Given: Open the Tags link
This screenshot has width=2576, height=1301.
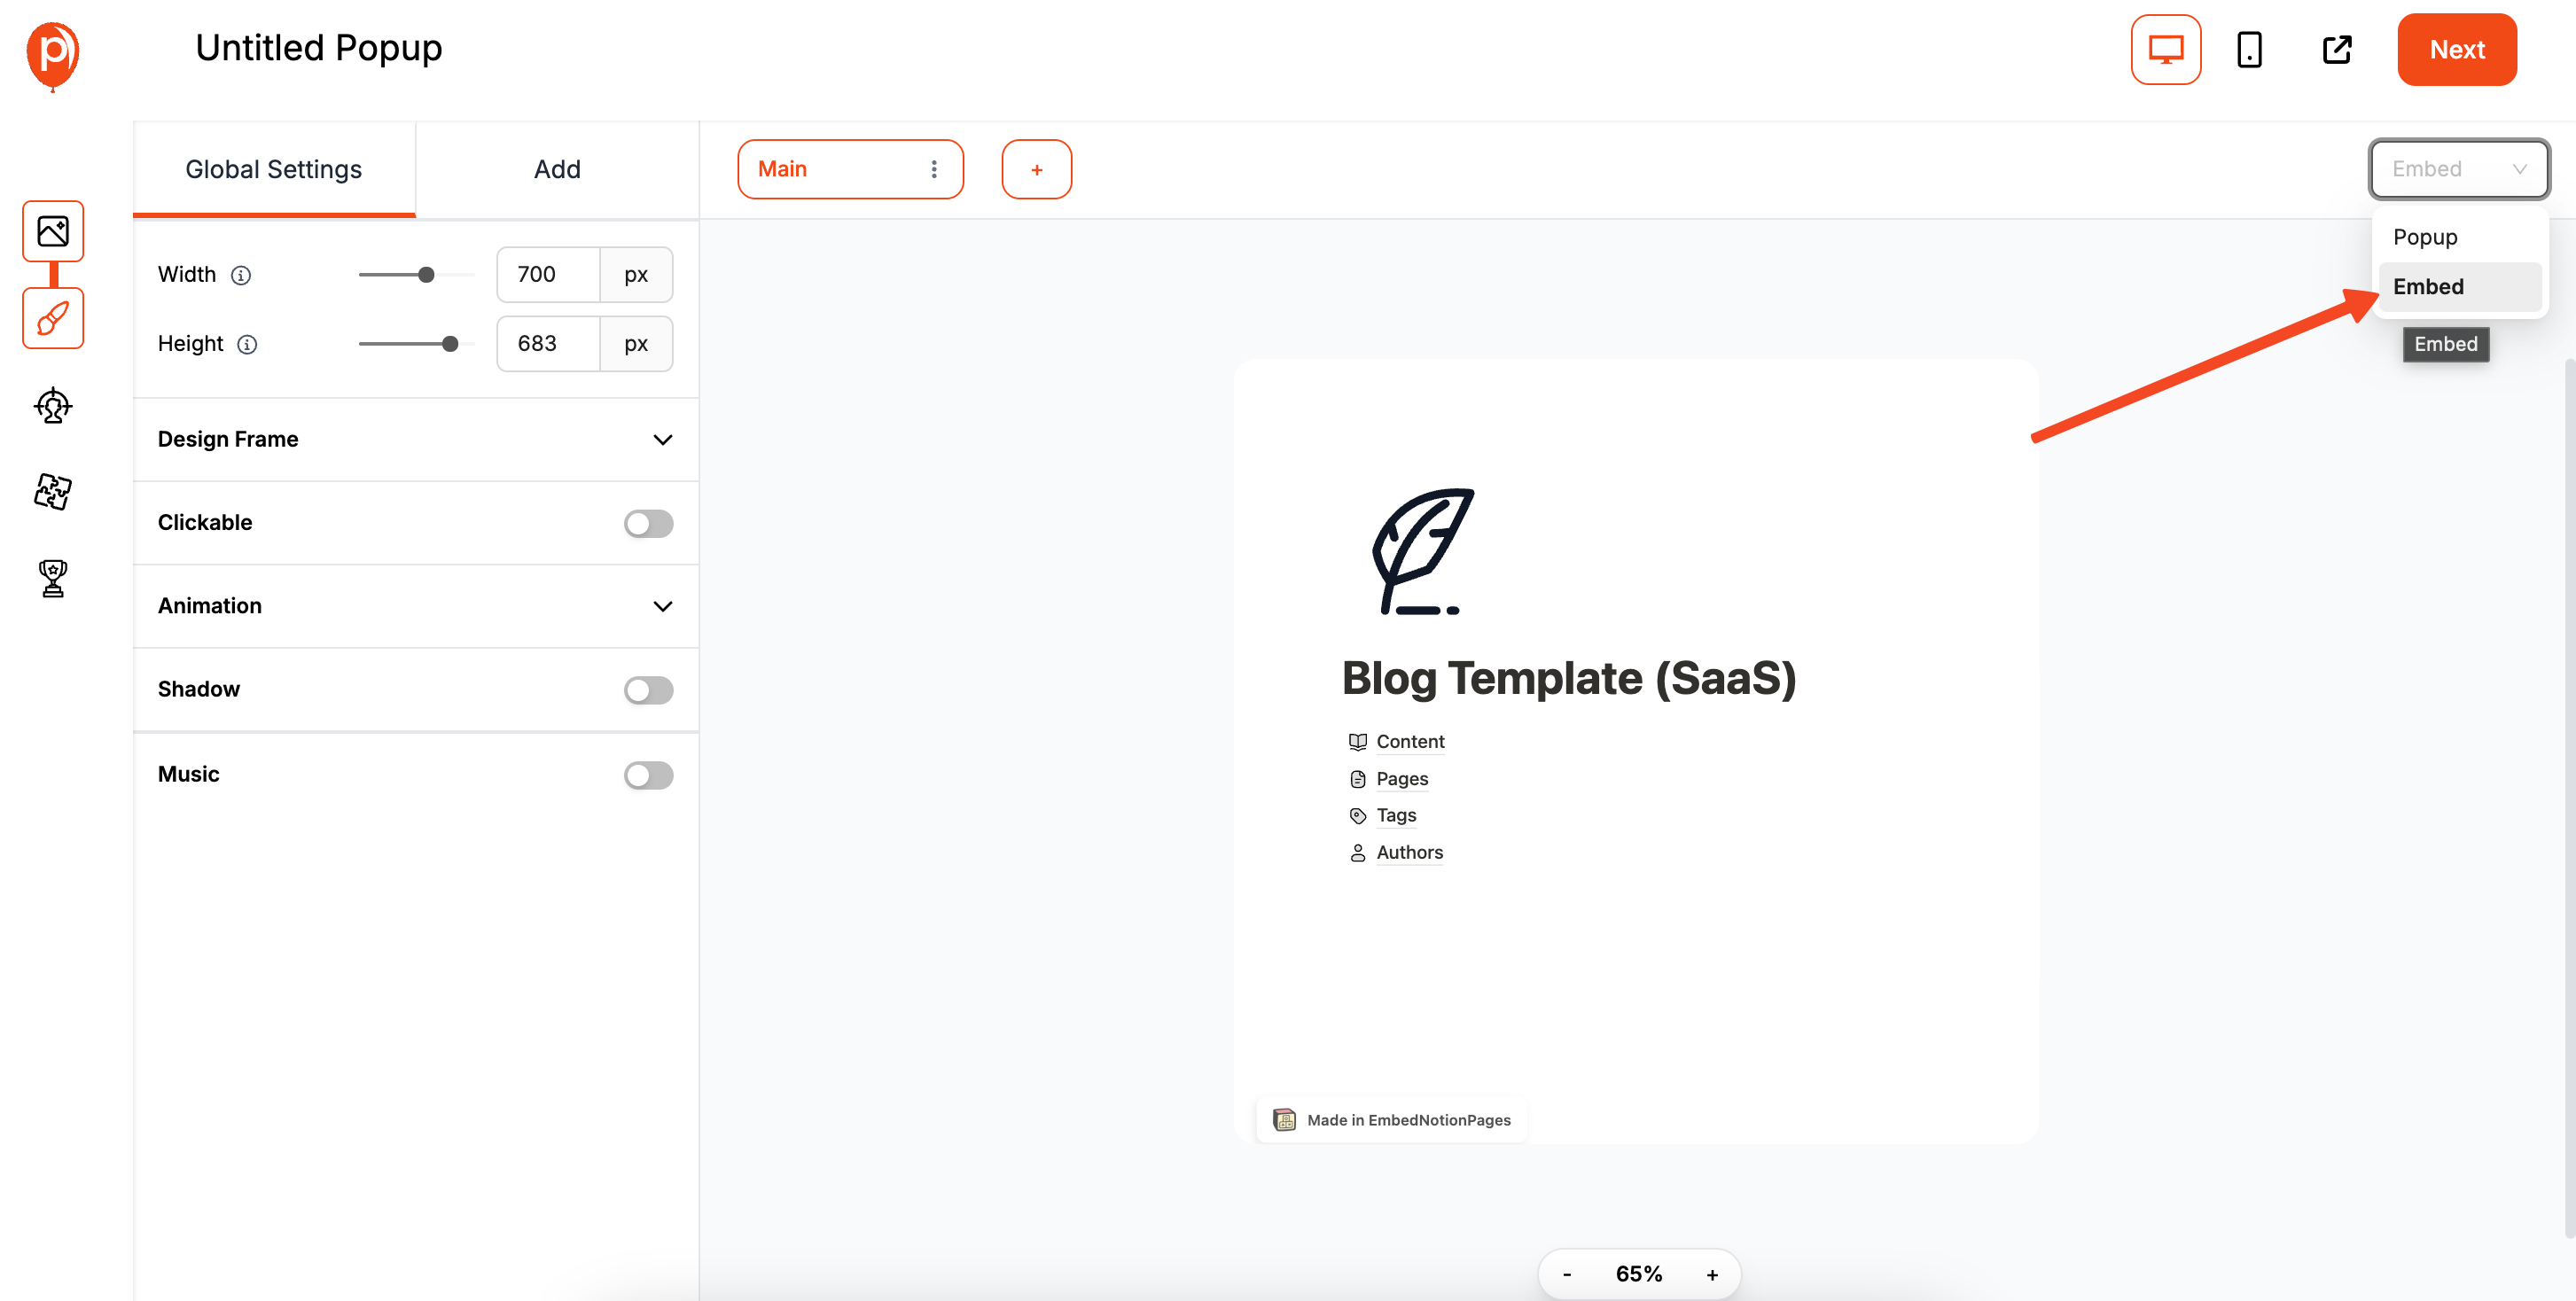Looking at the screenshot, I should point(1396,816).
